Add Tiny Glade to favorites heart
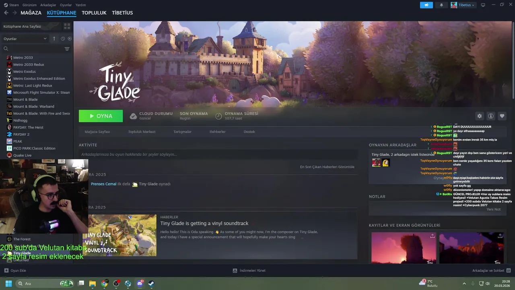Screen dimensions: 515x290 pos(502,116)
